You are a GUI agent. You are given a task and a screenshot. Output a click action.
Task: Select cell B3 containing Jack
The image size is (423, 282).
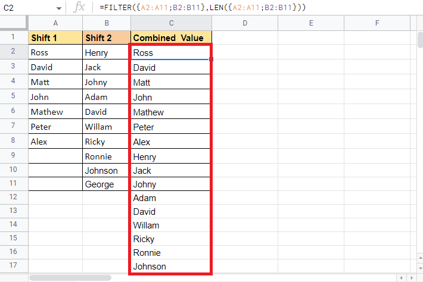point(107,67)
